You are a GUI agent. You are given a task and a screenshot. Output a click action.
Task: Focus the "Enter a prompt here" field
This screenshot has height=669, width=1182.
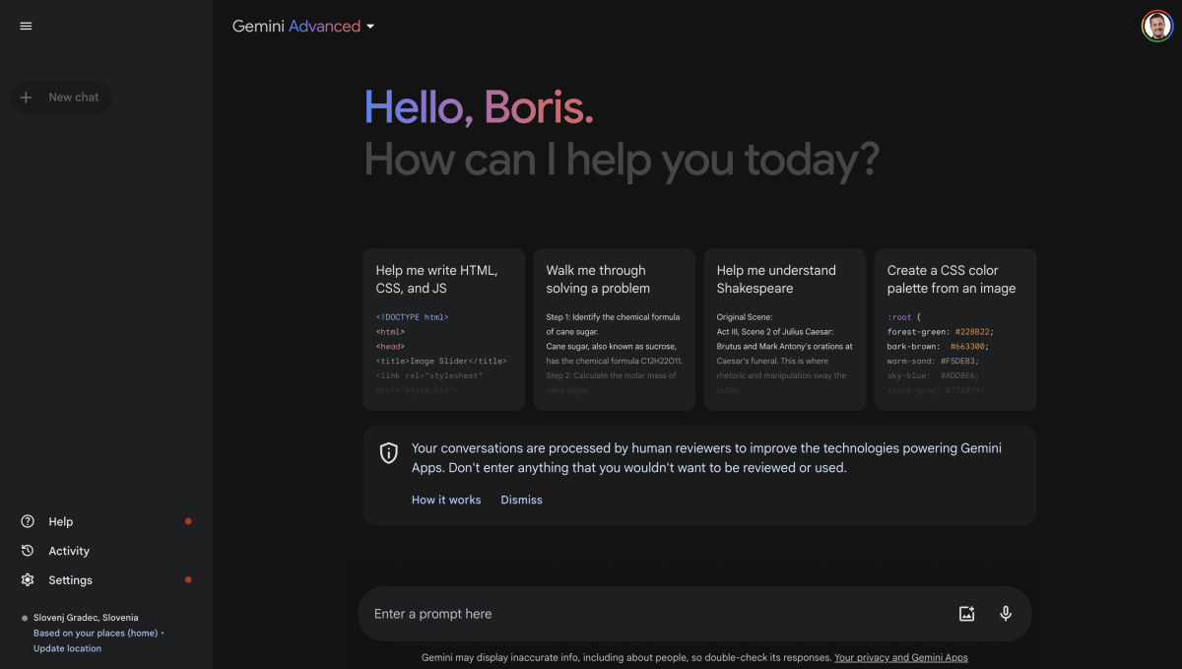pyautogui.click(x=694, y=614)
